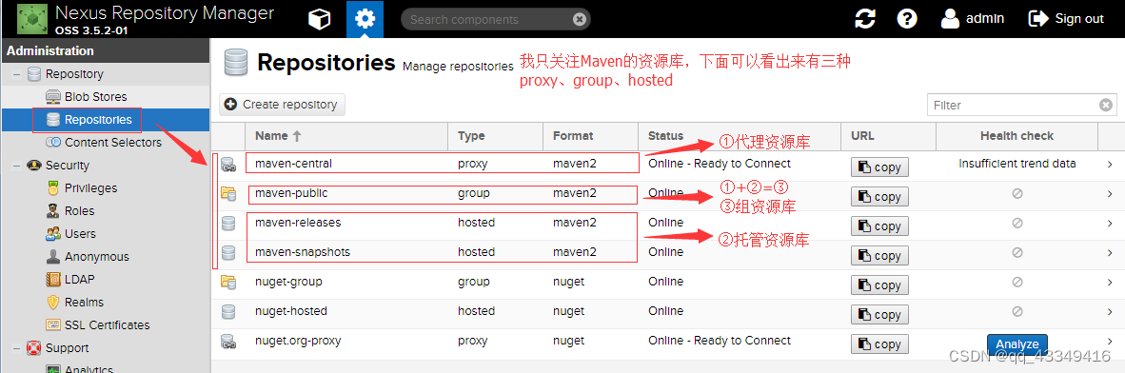Open Users under Security
The width and height of the screenshot is (1125, 373).
80,234
